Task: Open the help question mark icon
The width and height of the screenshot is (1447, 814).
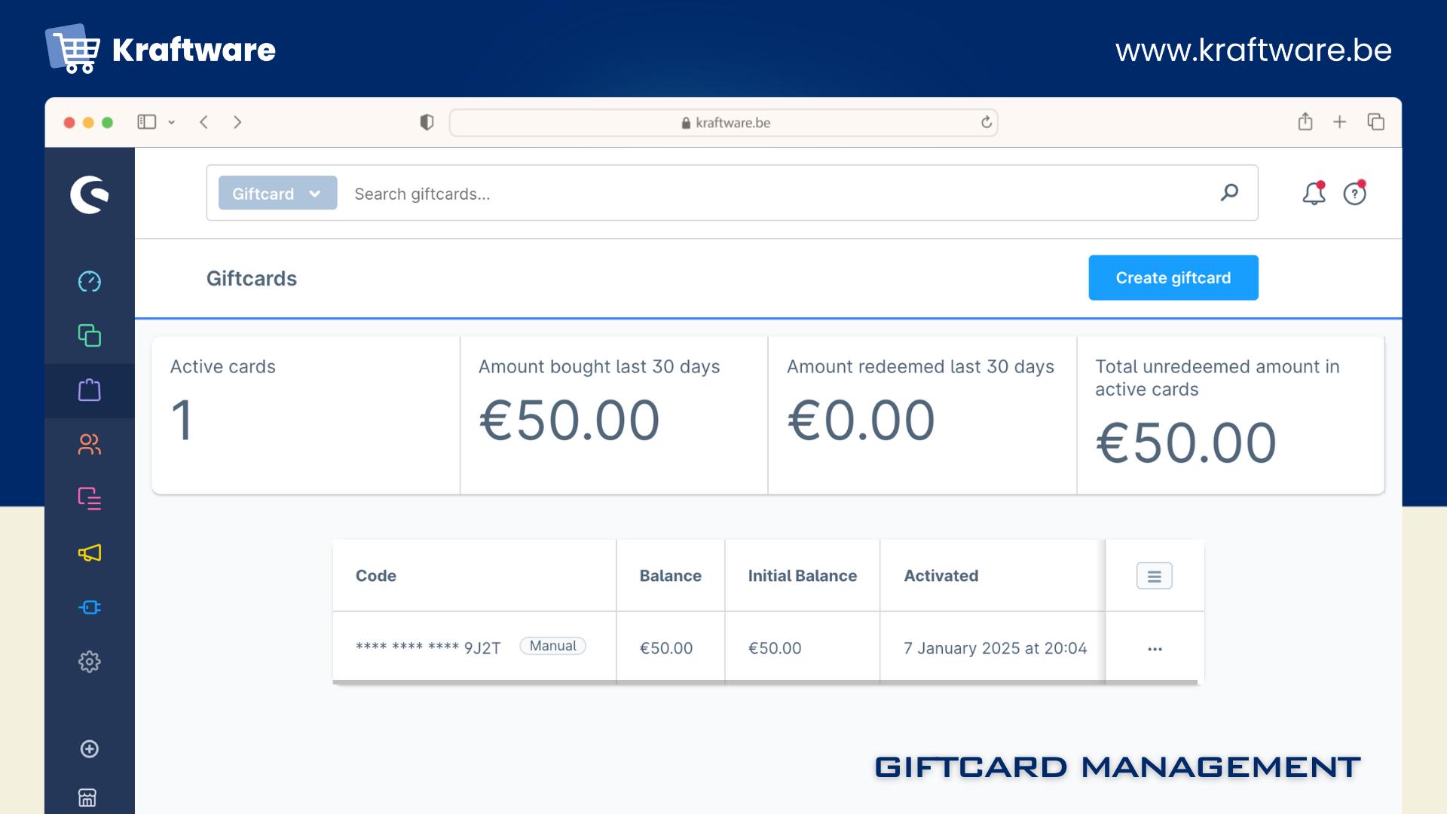Action: tap(1354, 194)
